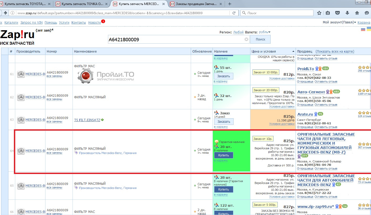Click rating stars for Arate.ru seller
The width and height of the screenshot is (371, 215).
[x=365, y=113]
